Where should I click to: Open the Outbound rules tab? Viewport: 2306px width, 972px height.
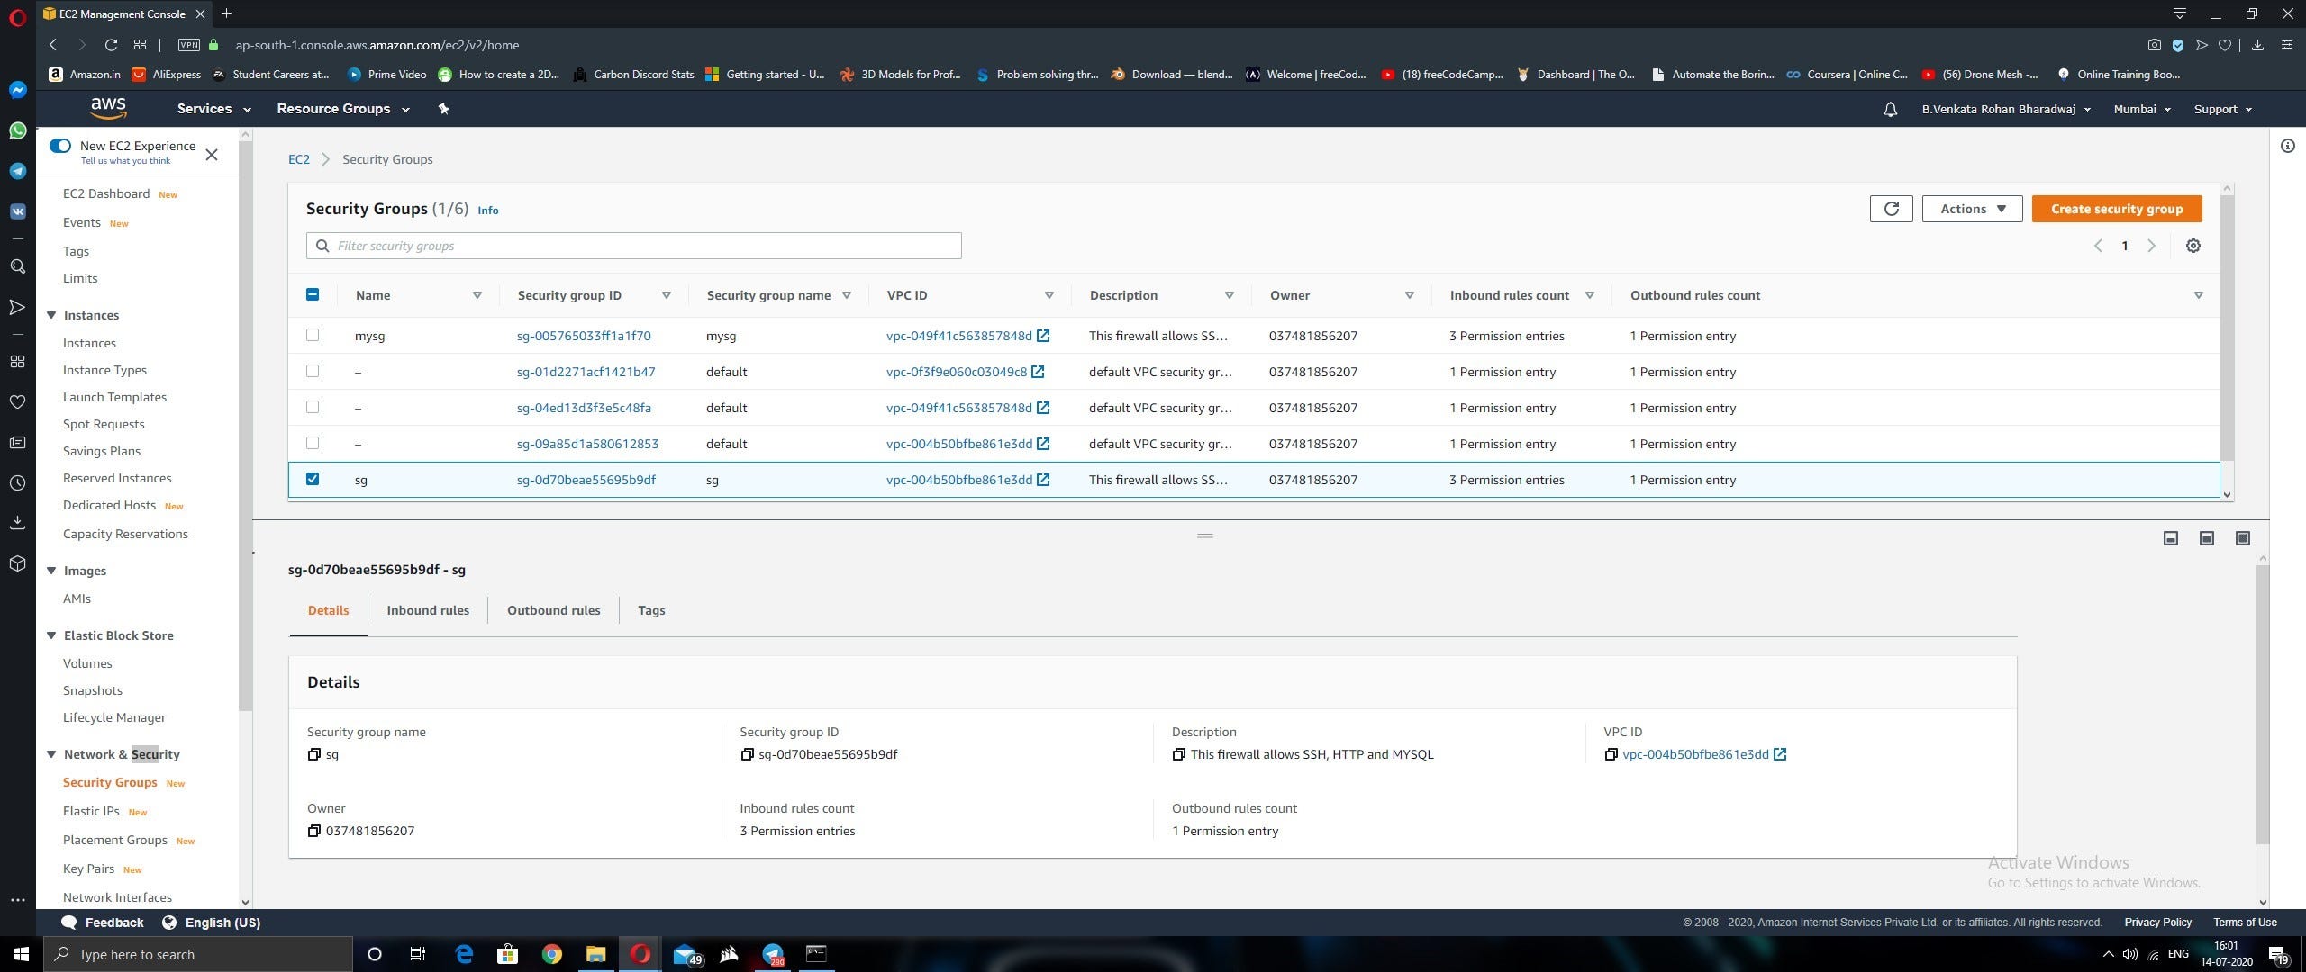click(553, 610)
